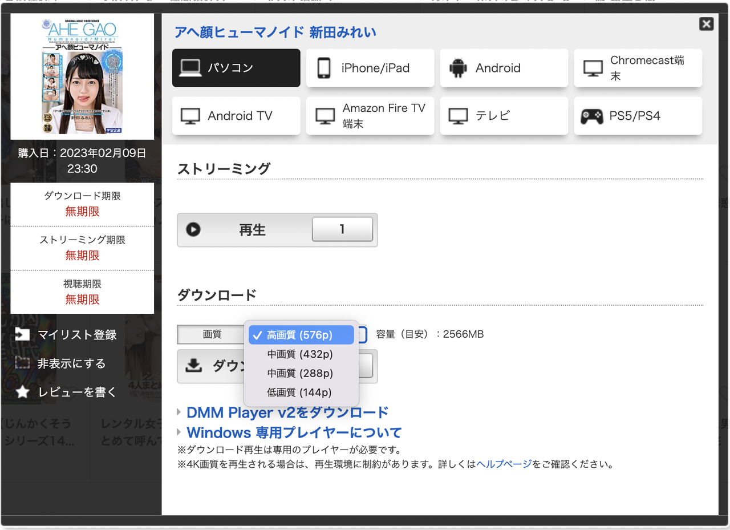Write a review via レビューを書く
Viewport: 730px width, 530px height.
click(x=67, y=393)
